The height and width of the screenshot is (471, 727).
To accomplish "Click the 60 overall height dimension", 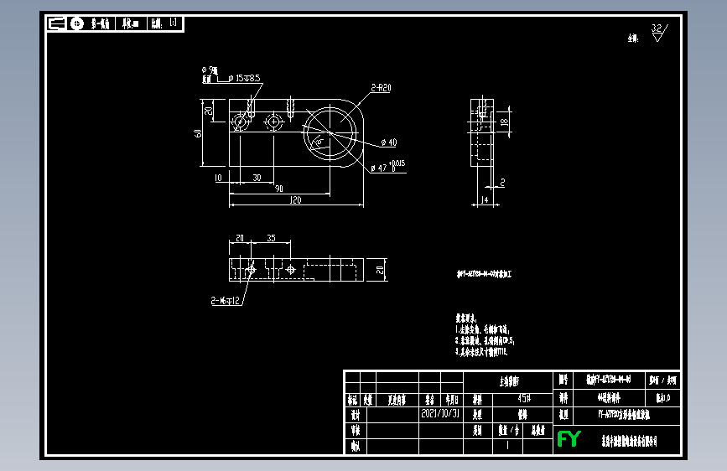I will 198,133.
